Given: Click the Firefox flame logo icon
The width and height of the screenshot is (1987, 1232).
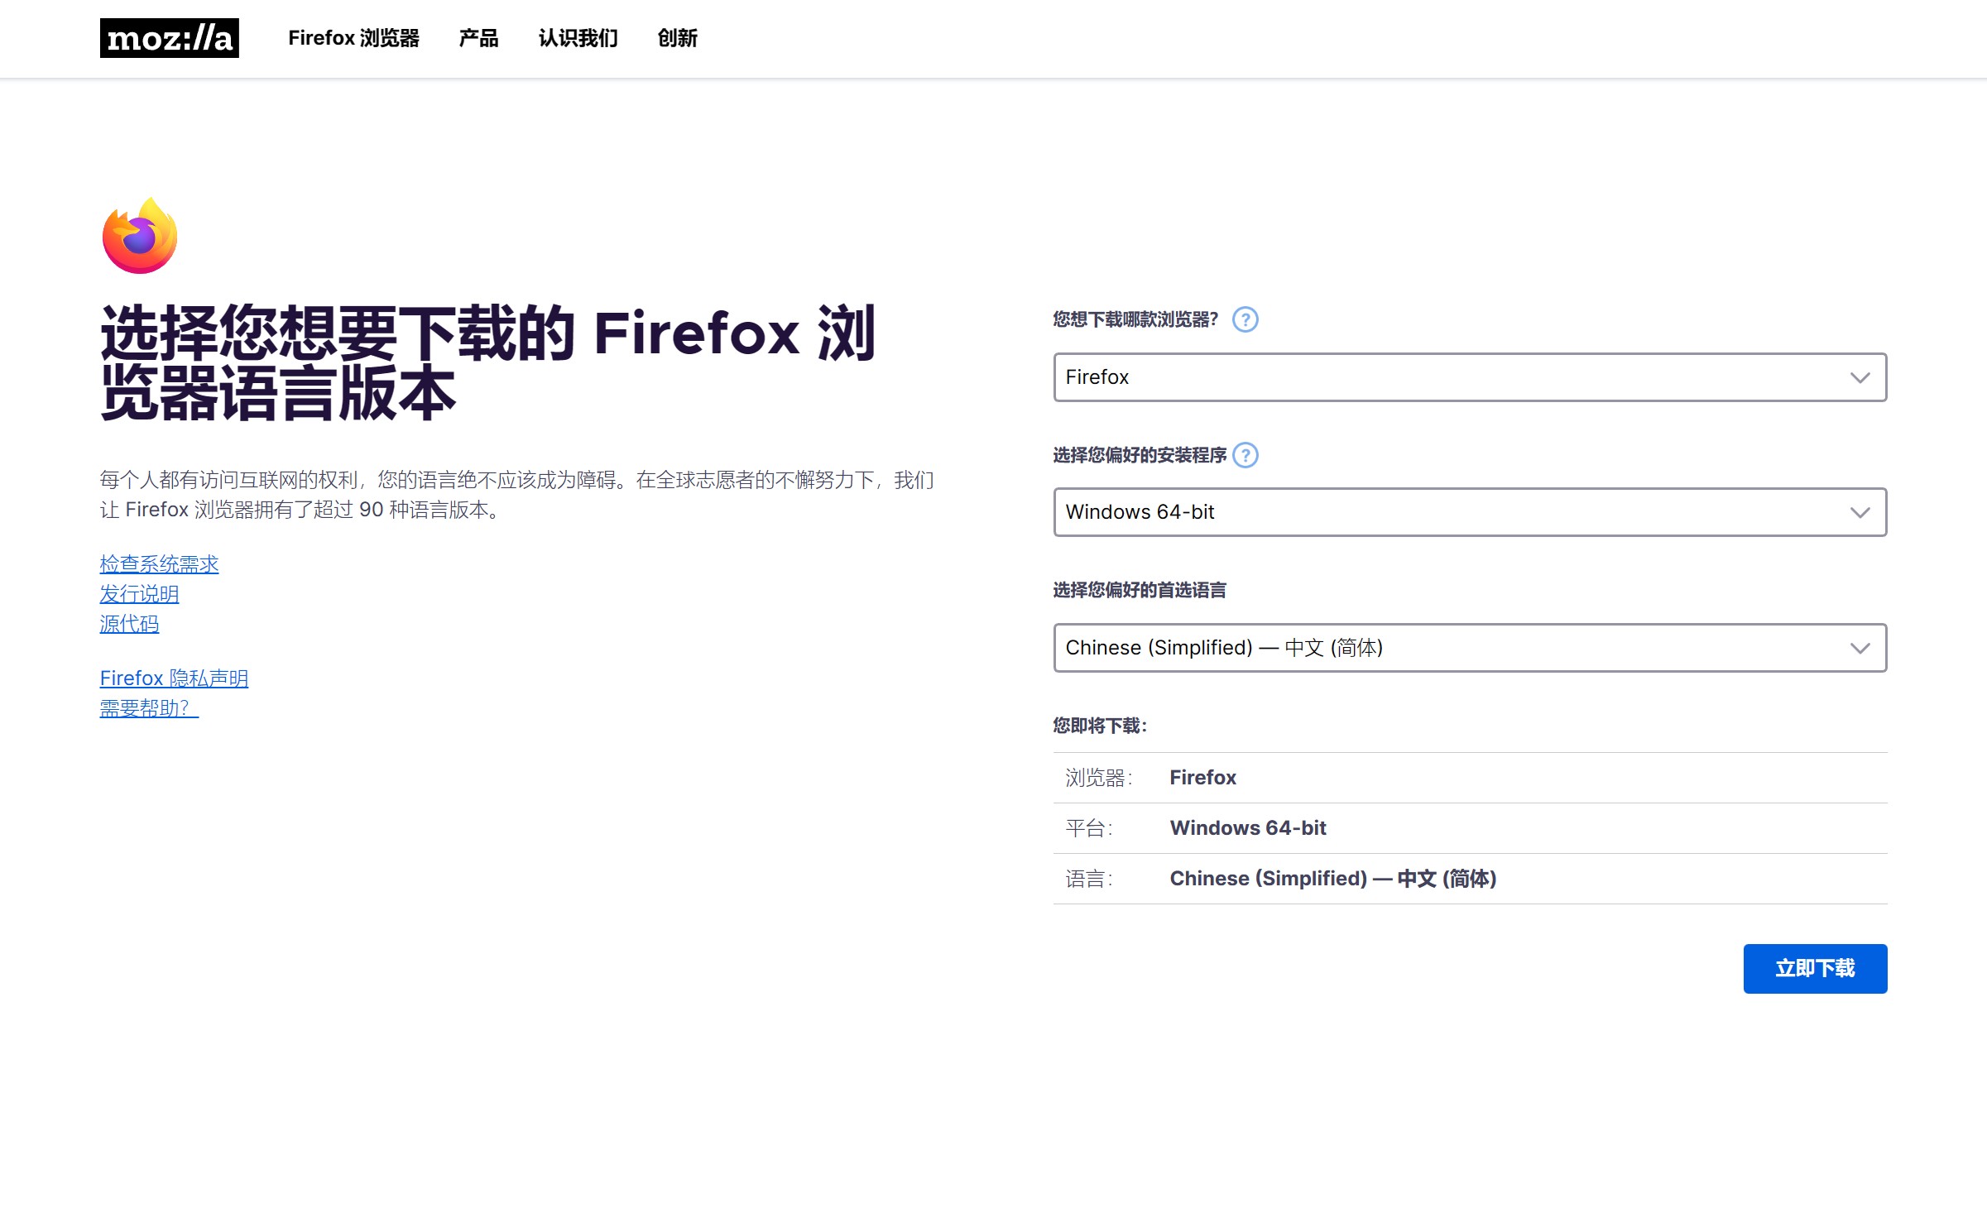Looking at the screenshot, I should click(140, 236).
